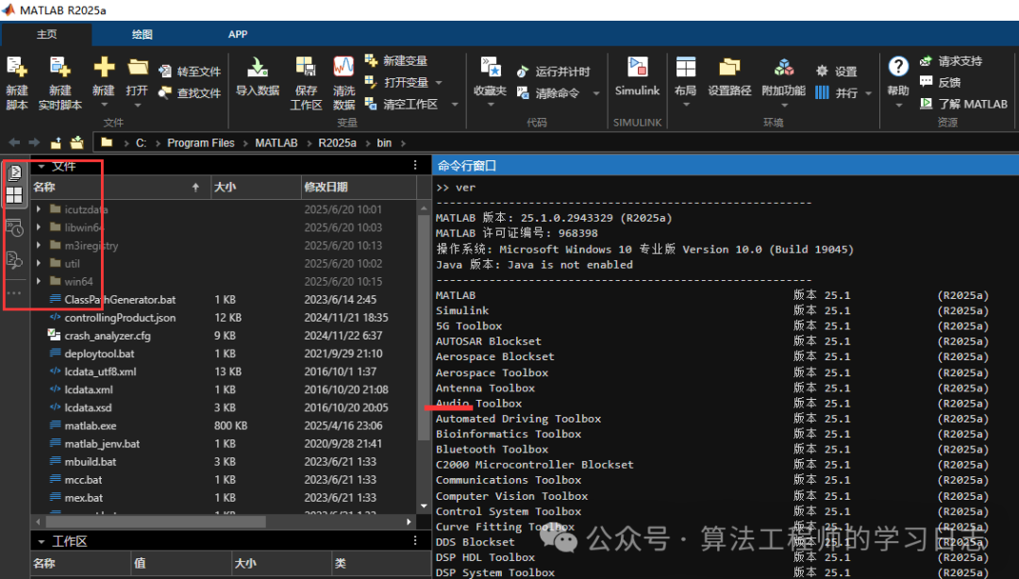Screen dimensions: 1019x579
Task: Open 文件 panel three-dot menu
Action: (415, 166)
